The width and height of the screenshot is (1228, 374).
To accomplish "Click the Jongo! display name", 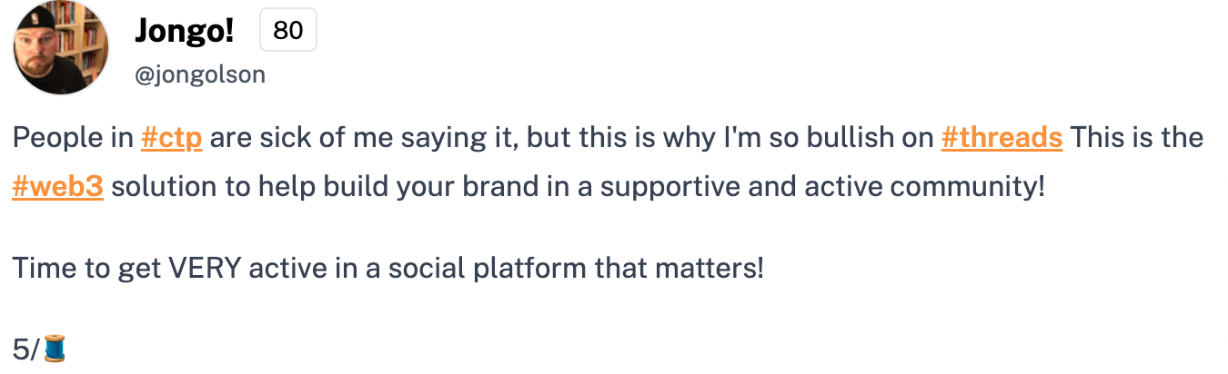I will coord(185,30).
